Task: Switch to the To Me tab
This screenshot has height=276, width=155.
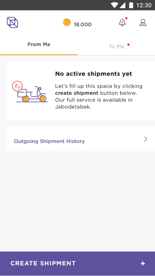Action: pos(116,47)
